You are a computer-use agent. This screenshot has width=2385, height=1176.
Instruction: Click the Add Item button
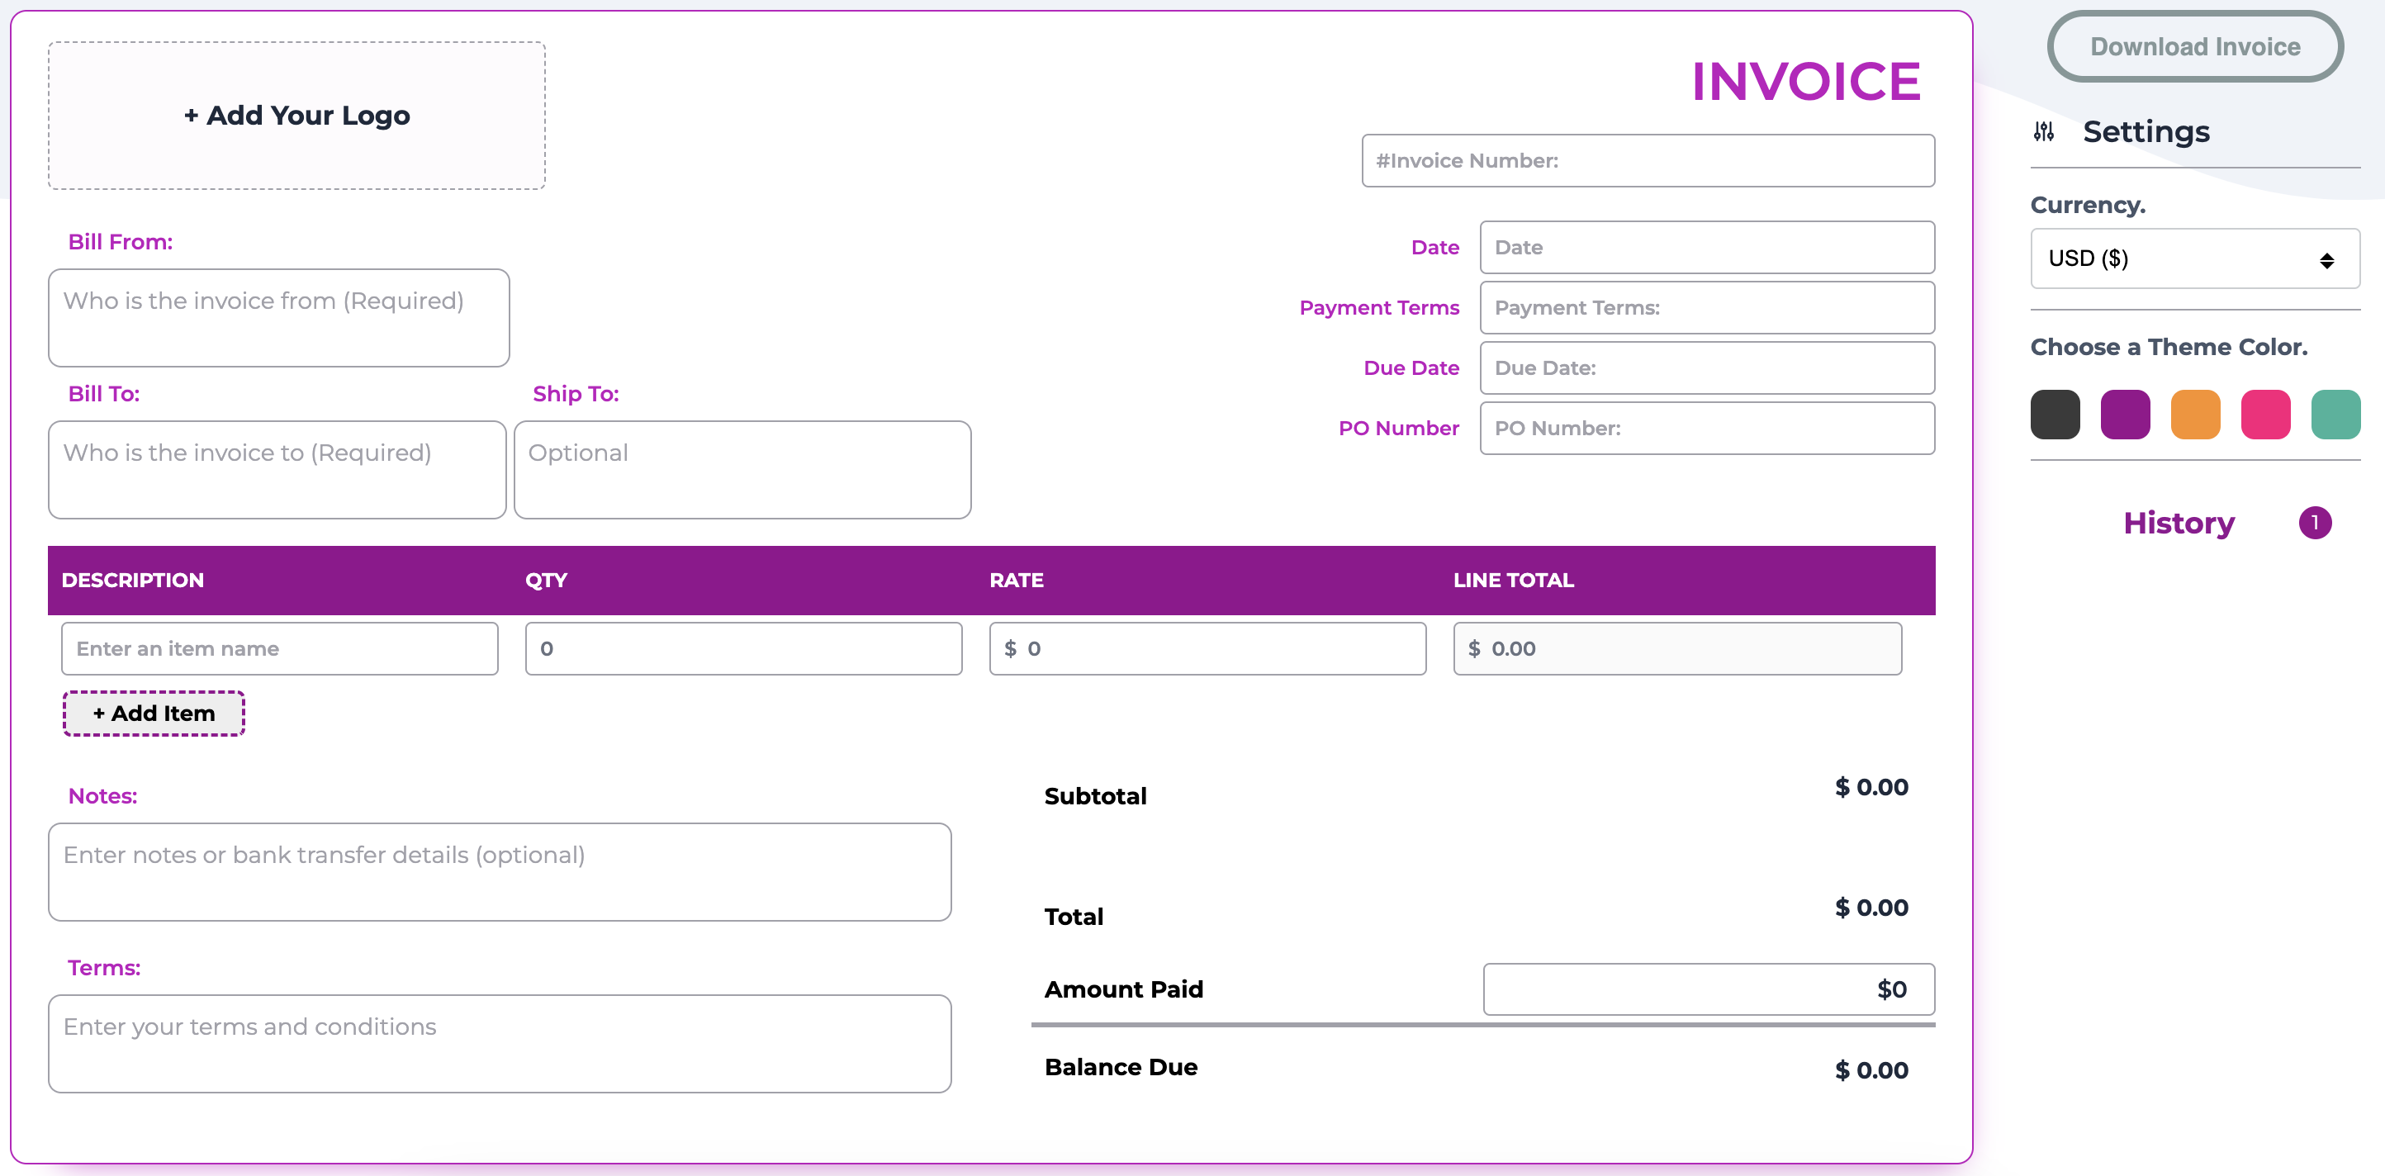pos(153,713)
